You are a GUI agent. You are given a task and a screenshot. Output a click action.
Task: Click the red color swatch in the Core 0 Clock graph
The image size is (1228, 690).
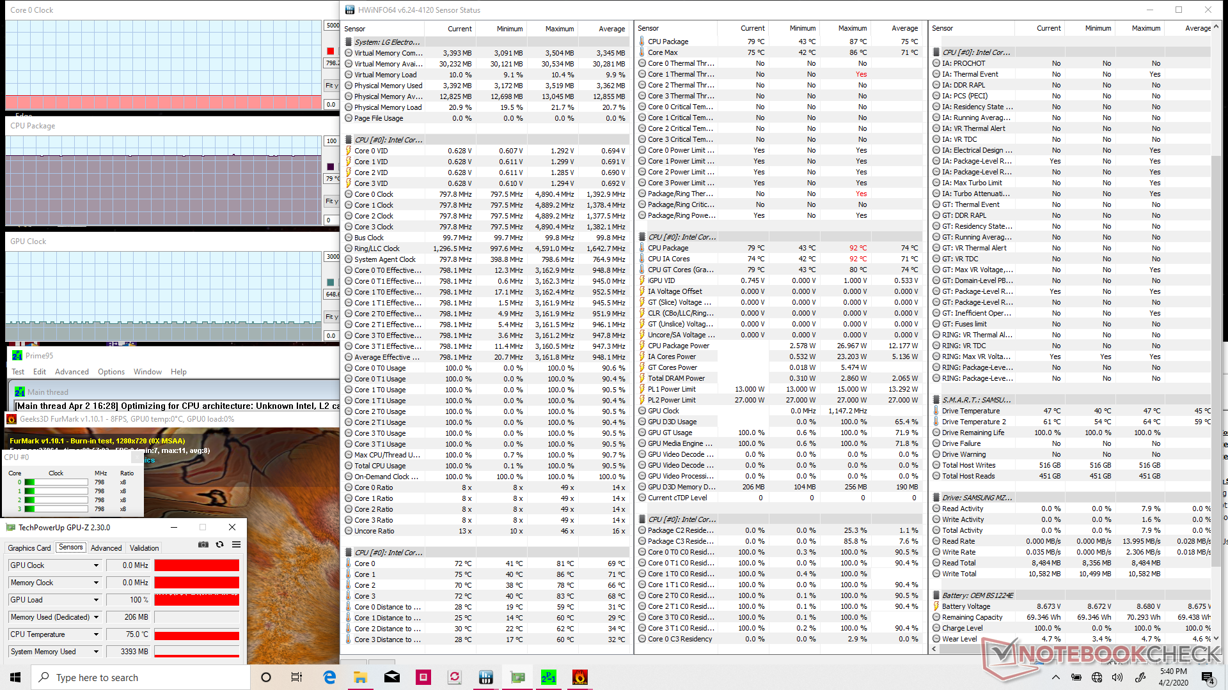[331, 51]
